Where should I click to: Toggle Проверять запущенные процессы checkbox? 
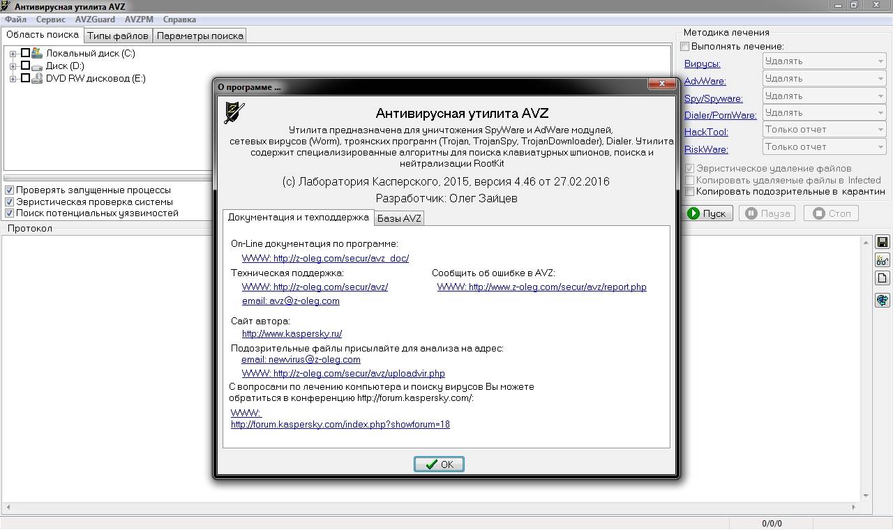(x=9, y=190)
